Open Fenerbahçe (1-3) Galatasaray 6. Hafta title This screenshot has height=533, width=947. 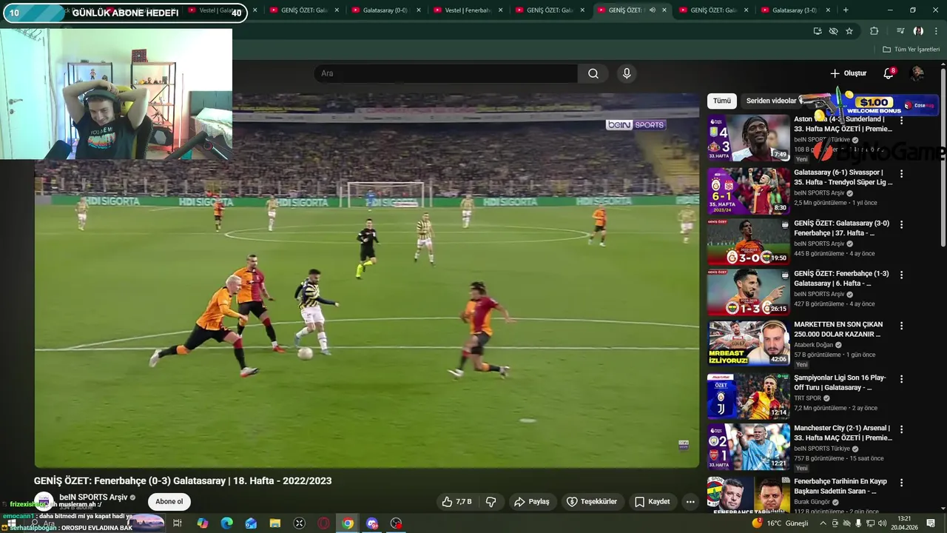point(841,278)
